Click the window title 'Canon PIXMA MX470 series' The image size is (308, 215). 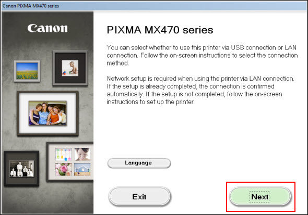pyautogui.click(x=31, y=6)
